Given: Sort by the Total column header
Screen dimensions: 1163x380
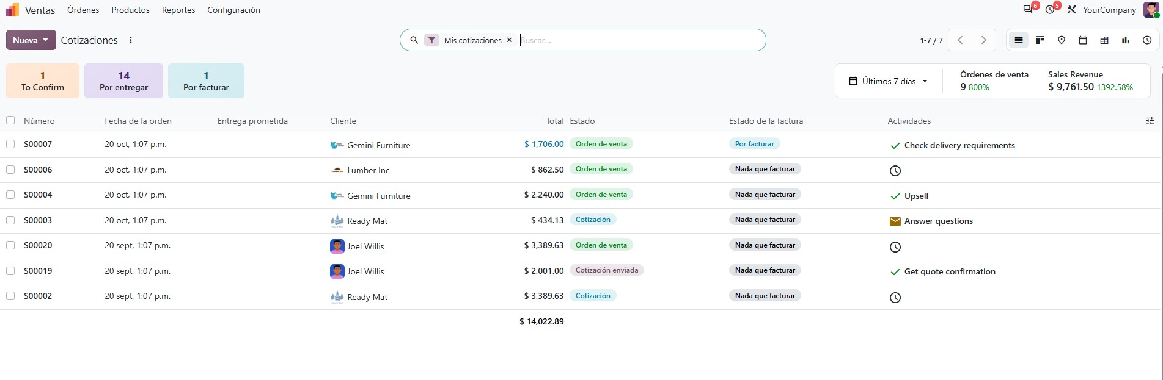Looking at the screenshot, I should (x=554, y=121).
